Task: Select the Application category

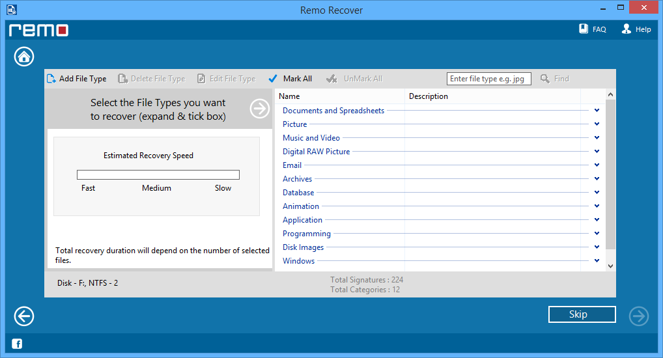Action: (302, 220)
